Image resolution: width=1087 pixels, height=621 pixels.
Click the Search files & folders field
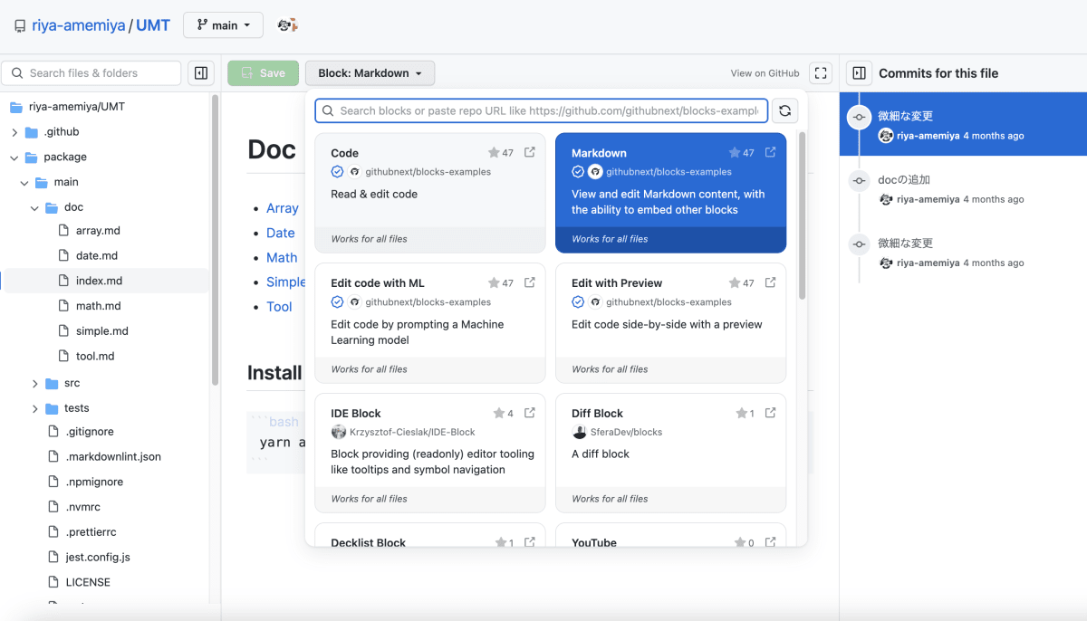click(91, 73)
